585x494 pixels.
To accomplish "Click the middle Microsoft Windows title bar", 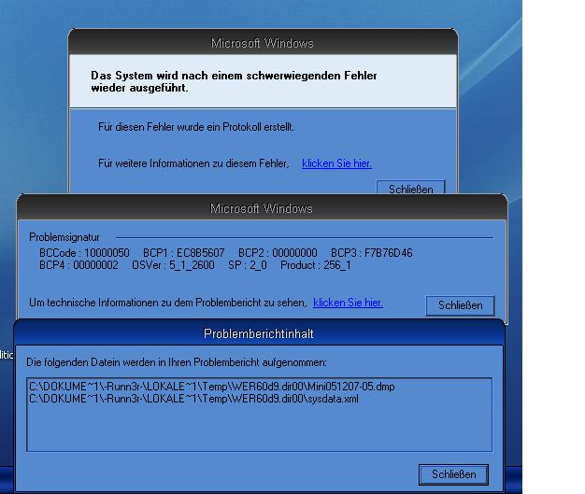I will click(x=262, y=208).
